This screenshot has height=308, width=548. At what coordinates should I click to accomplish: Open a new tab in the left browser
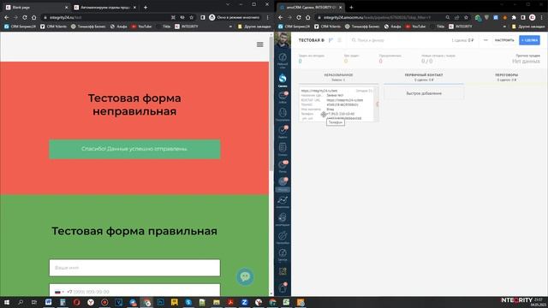[146, 7]
